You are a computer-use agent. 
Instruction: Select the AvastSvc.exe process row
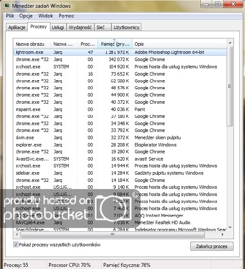click(120, 159)
